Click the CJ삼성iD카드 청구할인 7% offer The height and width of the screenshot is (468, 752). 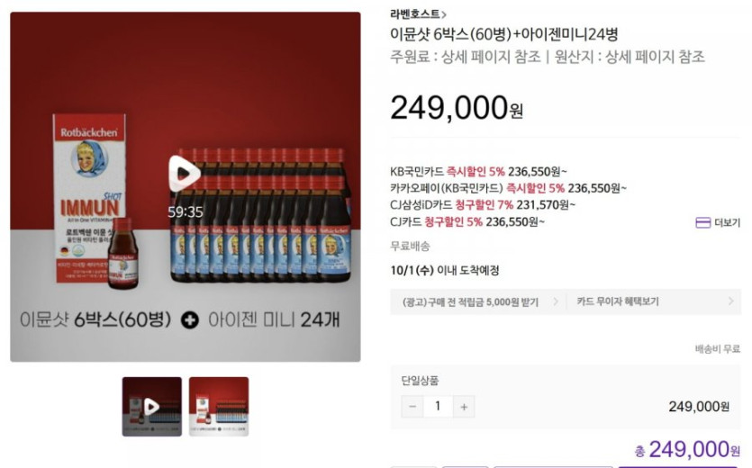483,205
